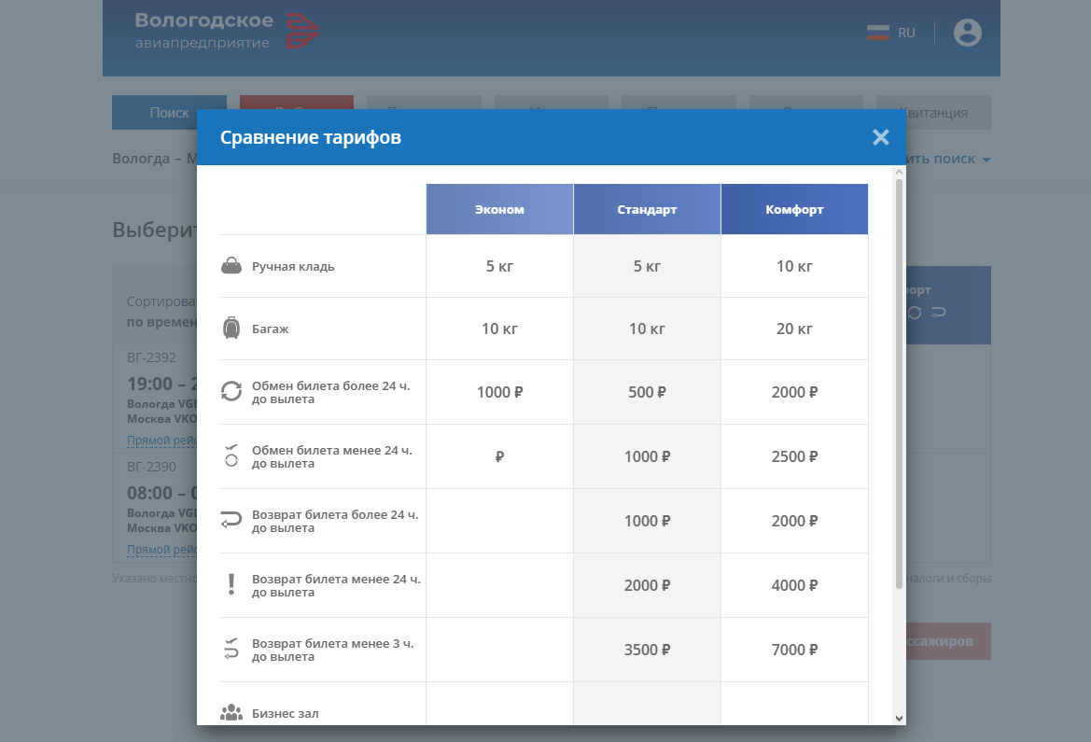Click Ручная кладь row label
The width and height of the screenshot is (1091, 742).
pos(293,266)
